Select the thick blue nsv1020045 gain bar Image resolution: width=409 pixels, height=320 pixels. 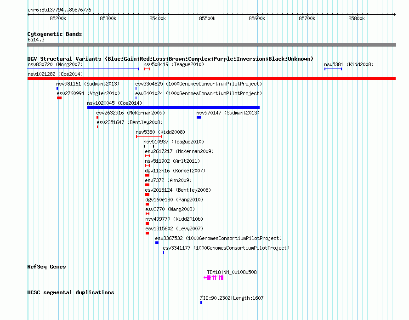(173, 108)
